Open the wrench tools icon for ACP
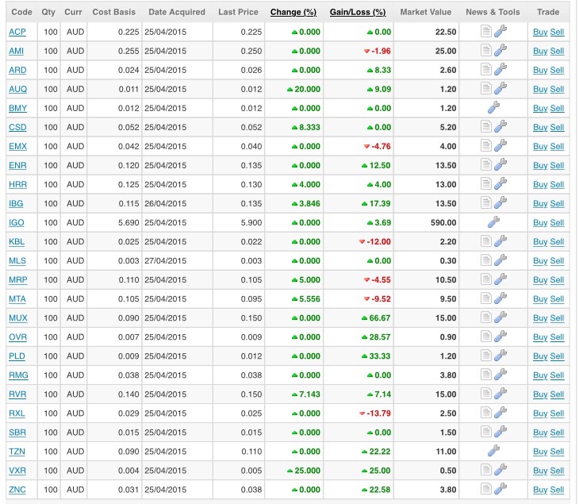The height and width of the screenshot is (504, 579). [x=500, y=32]
